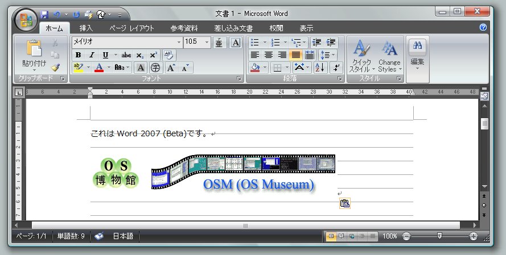Click the distributed alignment icon

pos(310,55)
